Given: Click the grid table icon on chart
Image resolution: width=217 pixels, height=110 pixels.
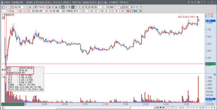Looking at the screenshot, I should tap(3, 18).
